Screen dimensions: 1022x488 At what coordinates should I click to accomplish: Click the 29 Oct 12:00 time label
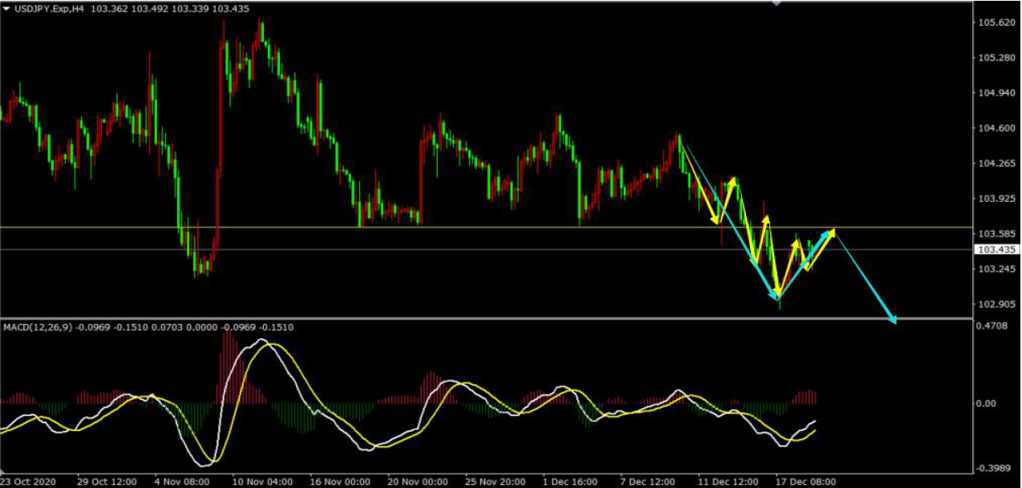pos(108,482)
